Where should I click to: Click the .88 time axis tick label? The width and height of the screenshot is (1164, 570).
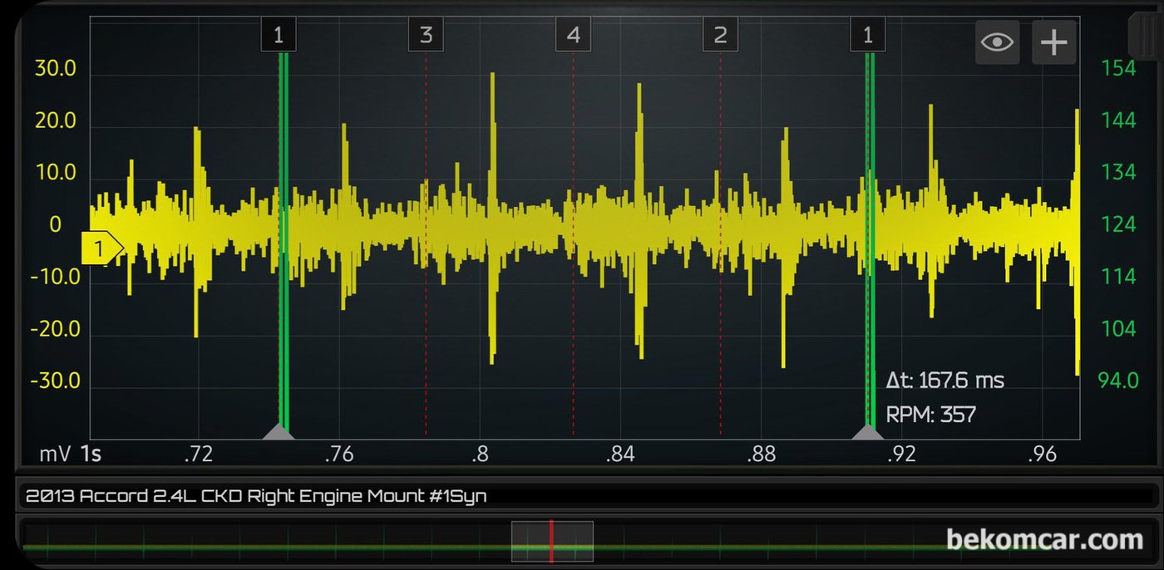pyautogui.click(x=760, y=455)
